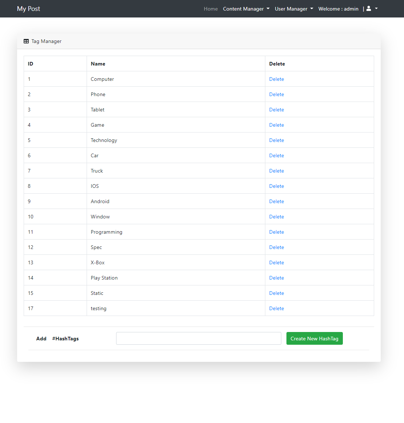Image resolution: width=404 pixels, height=423 pixels.
Task: Delete the Spec tag
Action: click(x=277, y=247)
